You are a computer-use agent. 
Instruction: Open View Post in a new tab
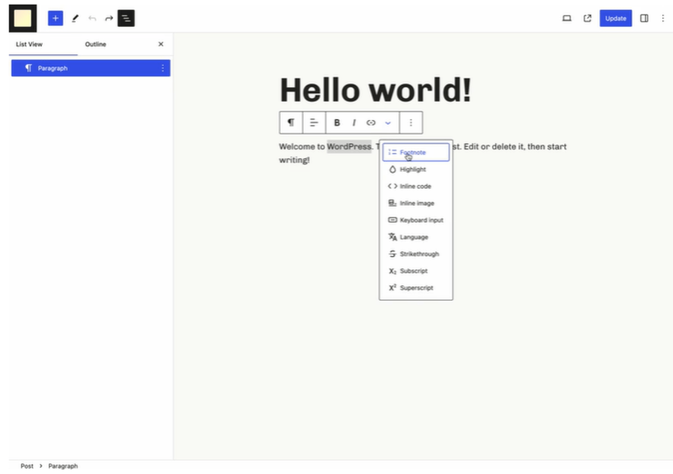click(587, 18)
